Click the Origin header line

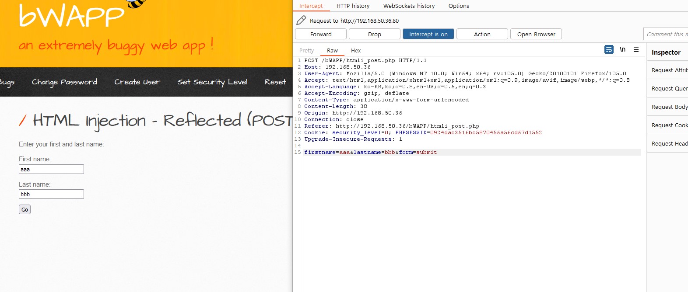(353, 113)
